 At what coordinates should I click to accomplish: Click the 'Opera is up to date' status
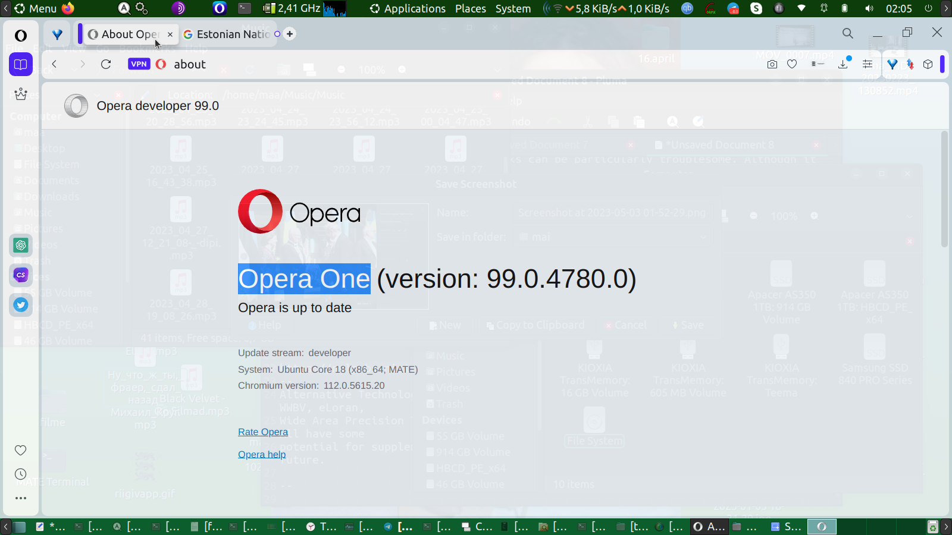(x=295, y=308)
